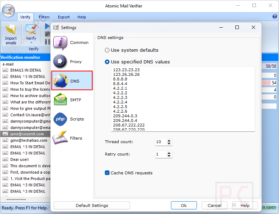
Task: Open the Common settings section icon
Action: [60, 43]
